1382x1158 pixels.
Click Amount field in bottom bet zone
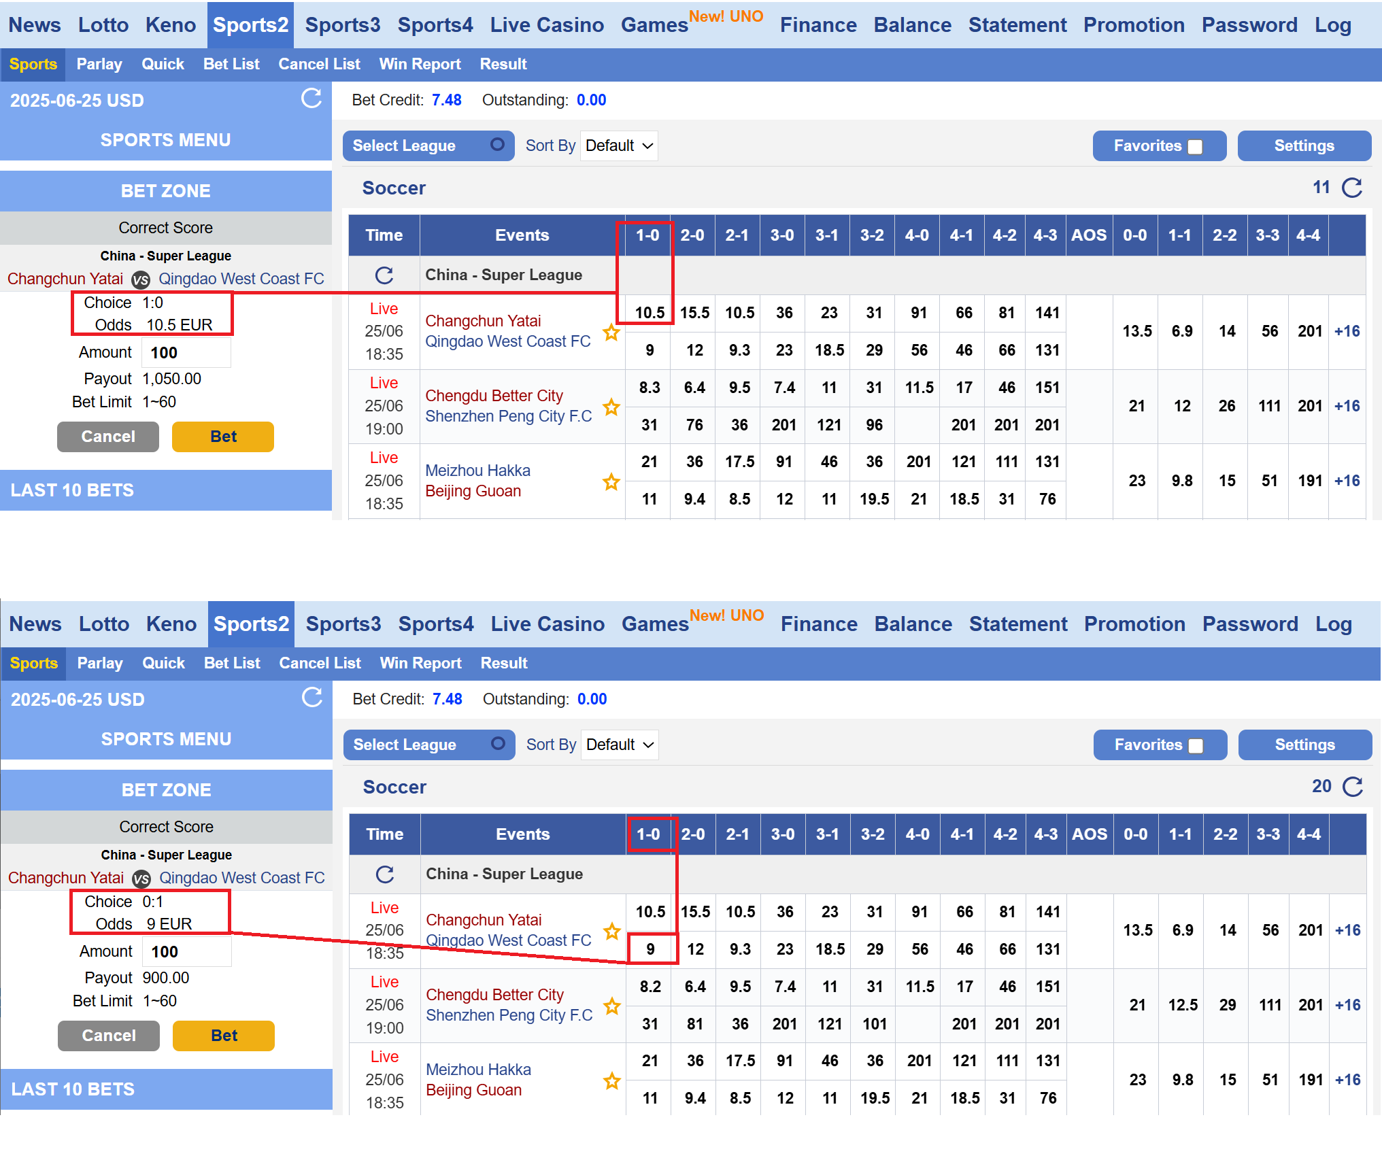coord(187,952)
